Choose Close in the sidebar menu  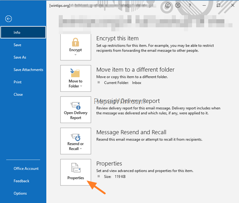[x=18, y=95]
